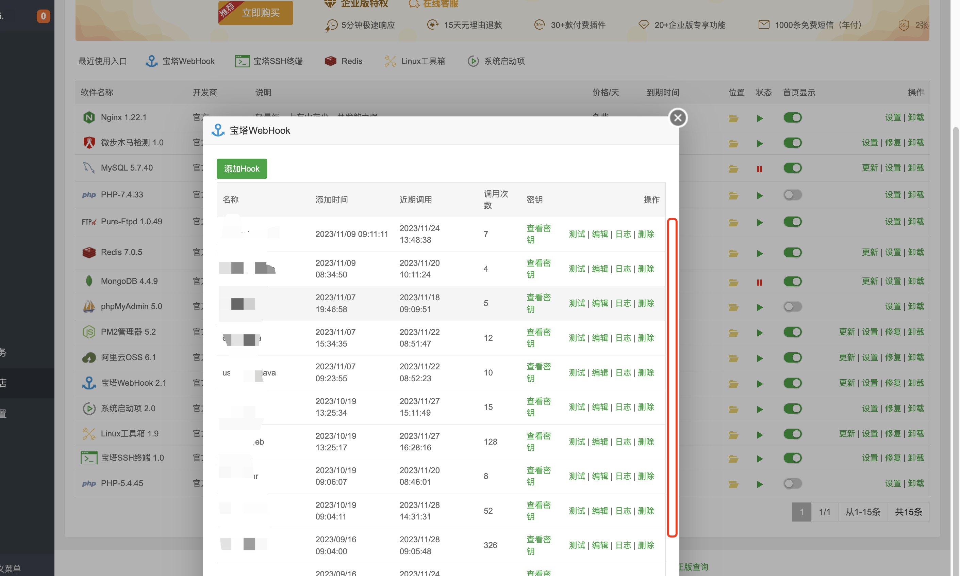Open the Redis 7.0.5 folder location icon

(733, 253)
